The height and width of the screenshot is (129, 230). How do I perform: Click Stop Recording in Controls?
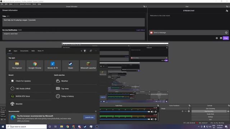tap(209, 111)
